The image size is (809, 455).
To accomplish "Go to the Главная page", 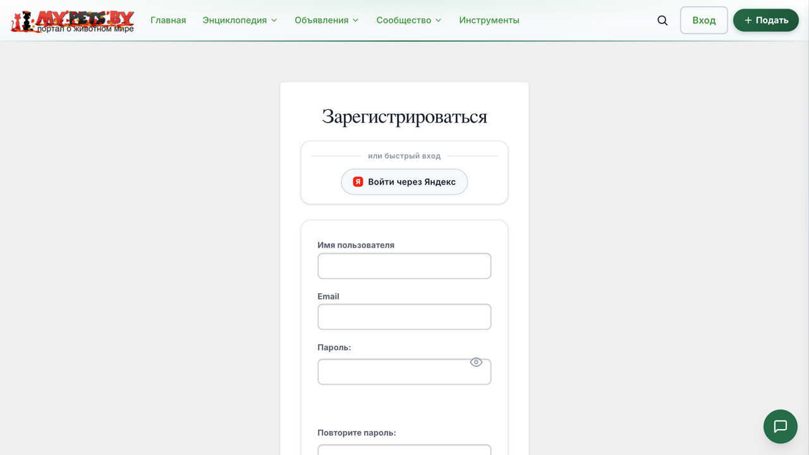I will click(168, 20).
